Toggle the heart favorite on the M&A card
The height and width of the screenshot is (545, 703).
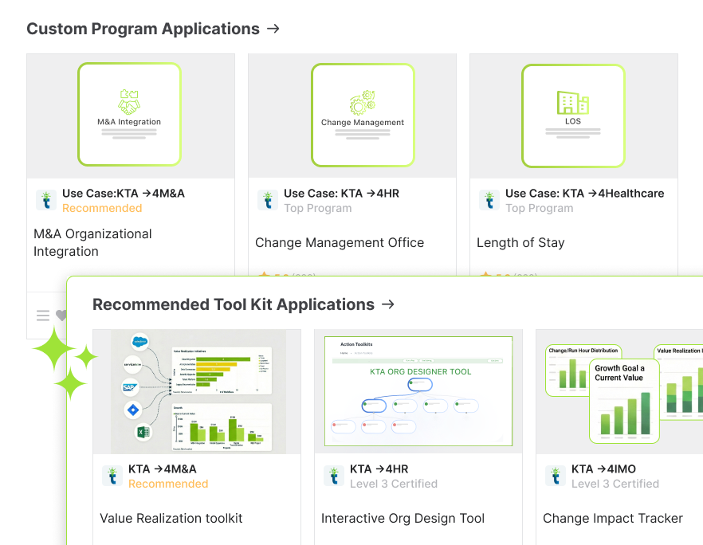[61, 316]
